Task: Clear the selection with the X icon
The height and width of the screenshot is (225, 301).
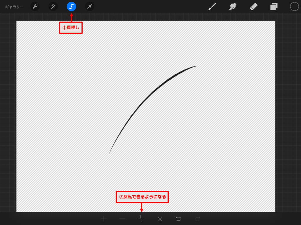Action: click(160, 219)
